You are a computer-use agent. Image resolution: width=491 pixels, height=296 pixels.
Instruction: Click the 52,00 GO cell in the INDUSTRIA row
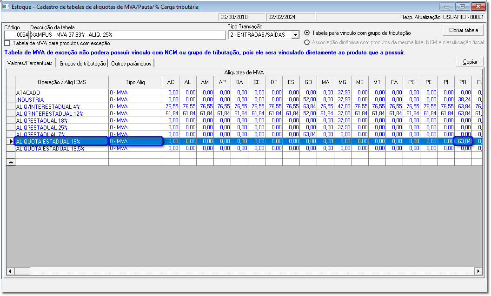click(x=308, y=99)
